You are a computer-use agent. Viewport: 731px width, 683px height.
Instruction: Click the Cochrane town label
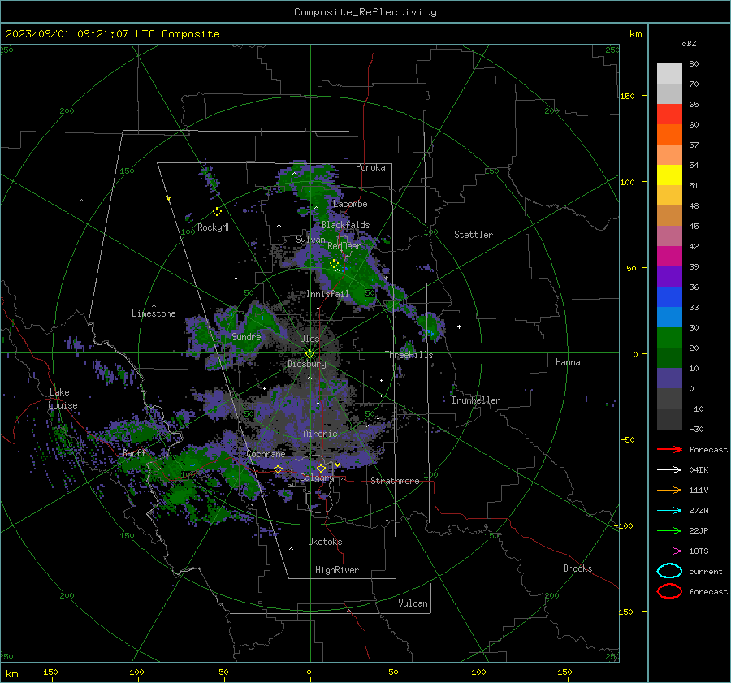(x=266, y=454)
